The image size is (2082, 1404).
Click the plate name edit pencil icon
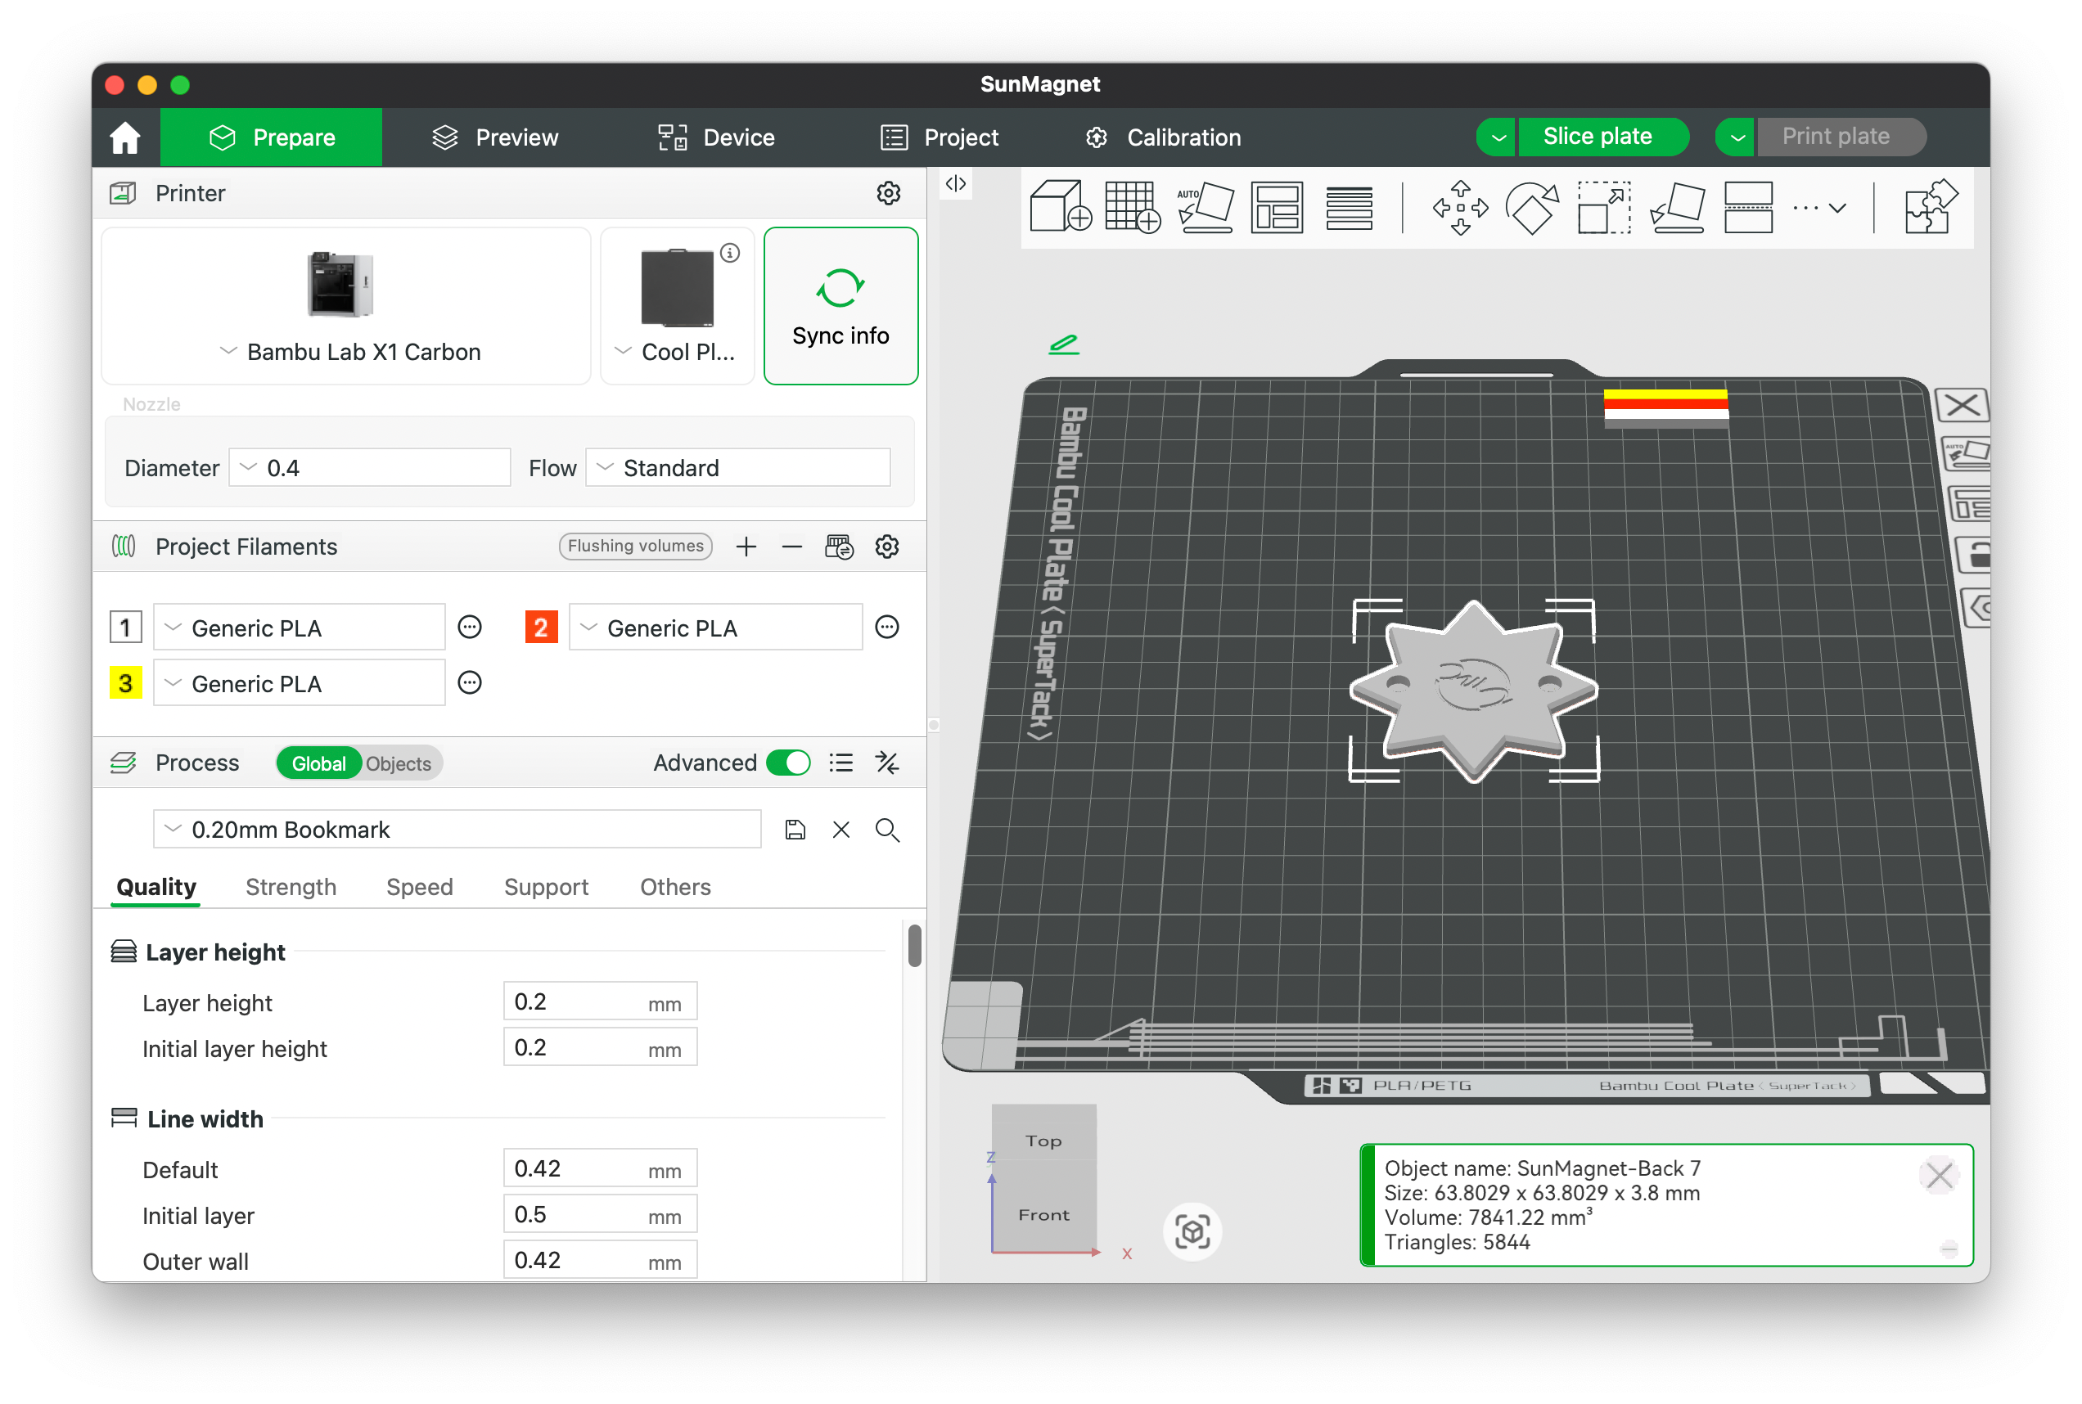1063,344
